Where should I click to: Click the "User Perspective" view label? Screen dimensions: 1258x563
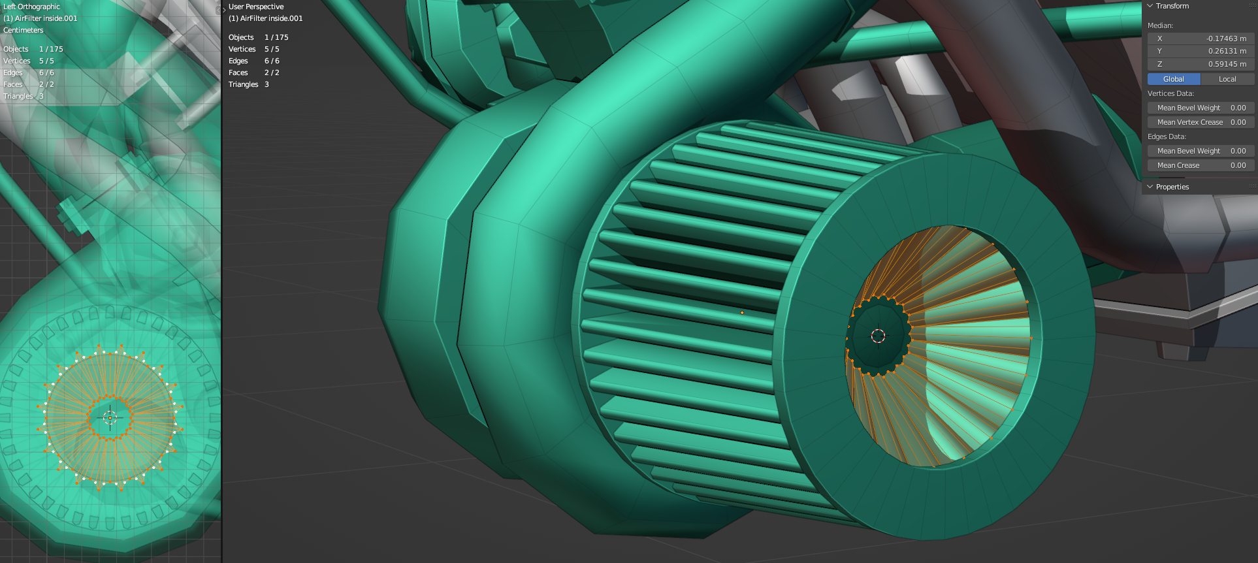[x=256, y=7]
